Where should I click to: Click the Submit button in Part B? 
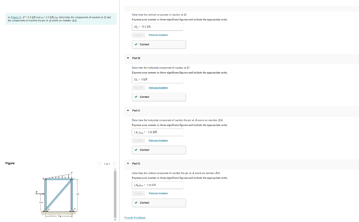point(138,88)
